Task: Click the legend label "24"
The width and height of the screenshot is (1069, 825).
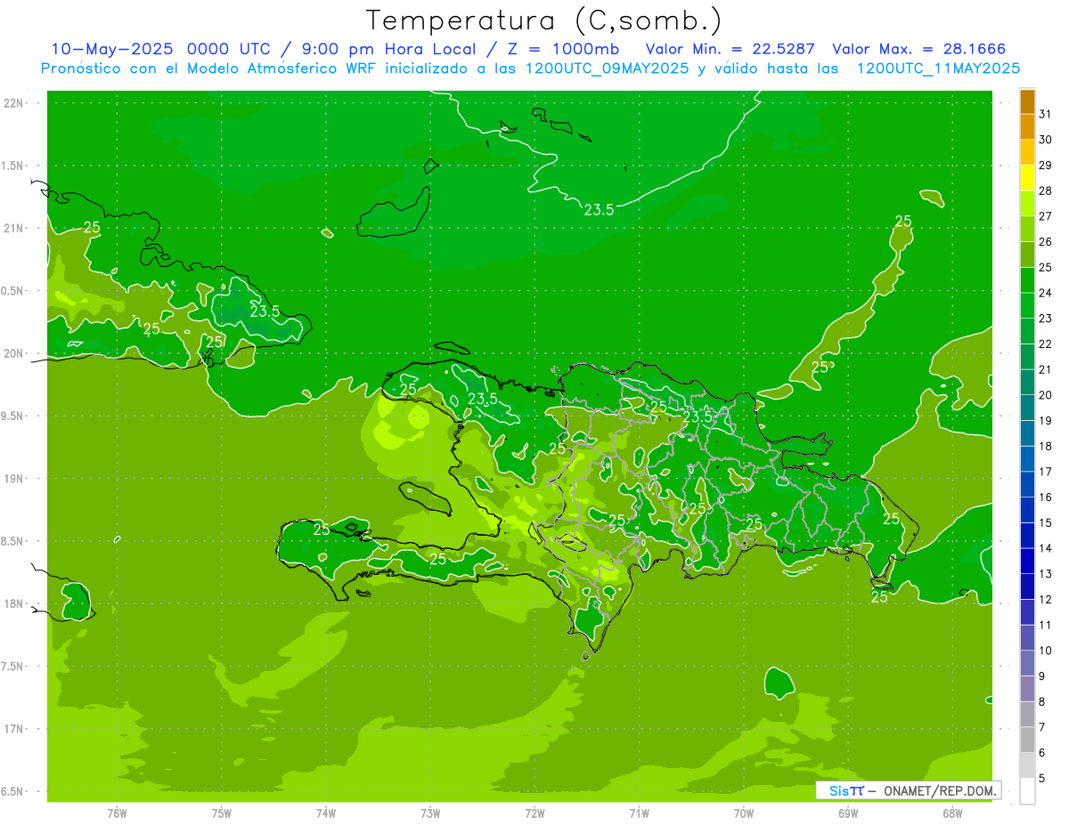Action: (x=1046, y=293)
